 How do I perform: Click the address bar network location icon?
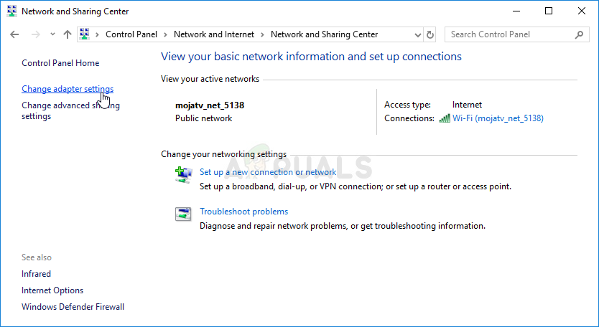pos(84,34)
